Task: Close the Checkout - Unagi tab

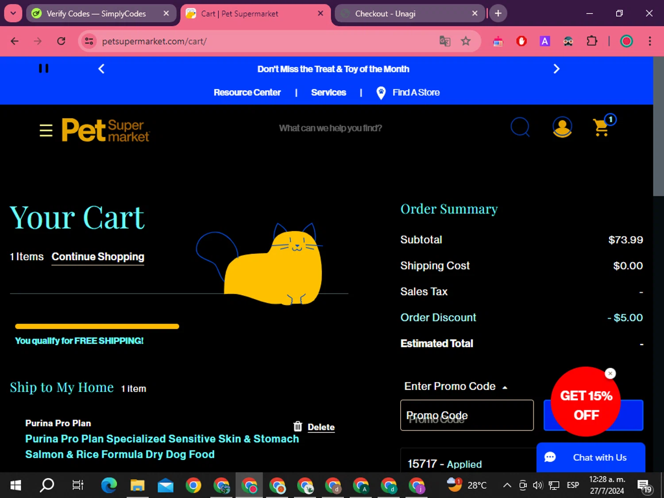Action: (x=475, y=14)
